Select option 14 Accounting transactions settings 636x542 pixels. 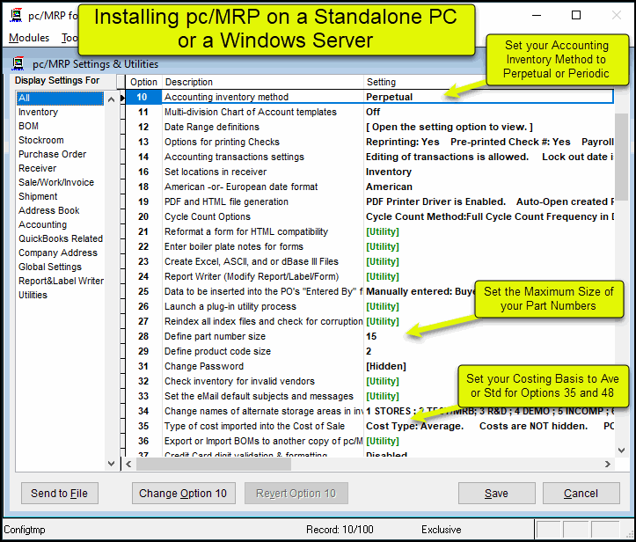(x=369, y=157)
